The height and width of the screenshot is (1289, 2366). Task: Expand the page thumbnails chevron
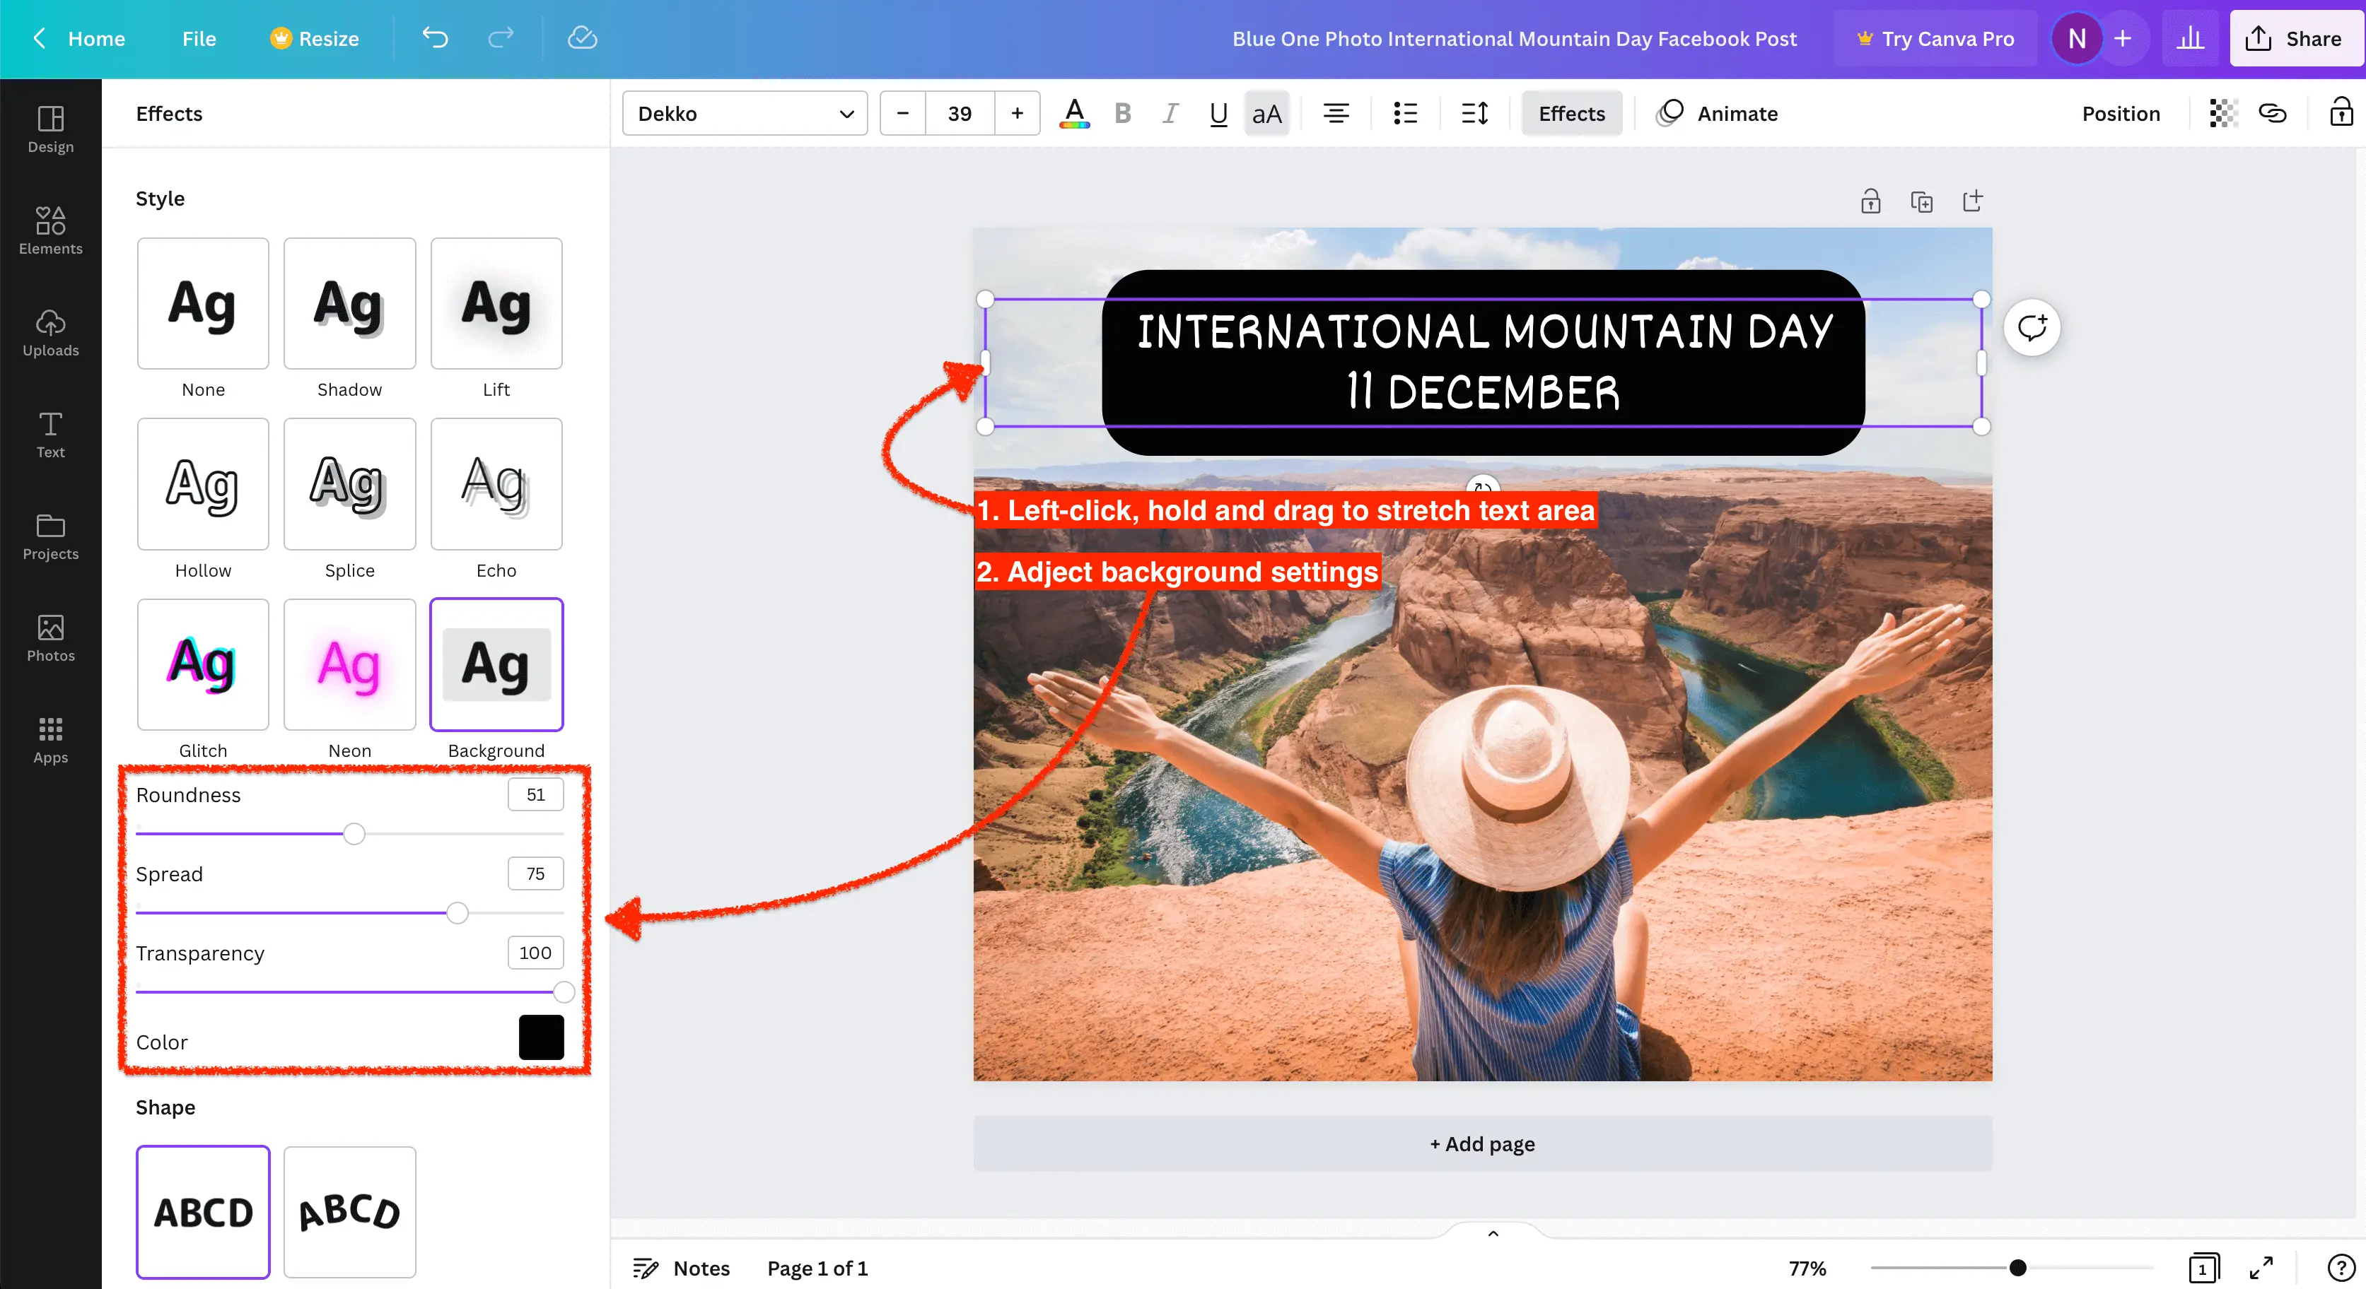click(x=1493, y=1234)
